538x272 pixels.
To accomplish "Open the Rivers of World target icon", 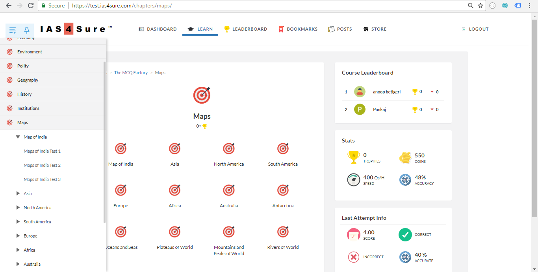I will tap(283, 232).
